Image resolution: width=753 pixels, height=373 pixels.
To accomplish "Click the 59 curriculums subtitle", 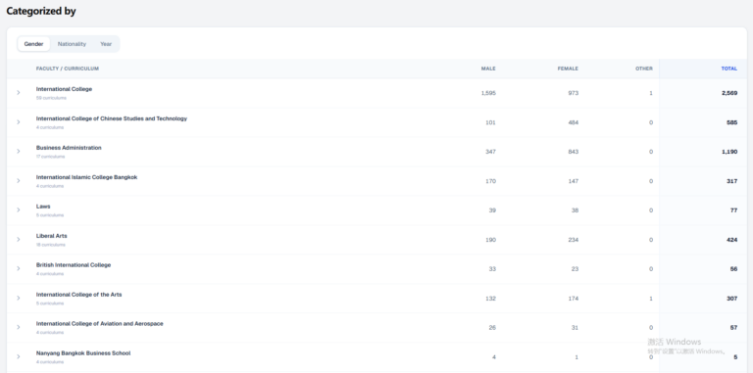I will click(51, 98).
